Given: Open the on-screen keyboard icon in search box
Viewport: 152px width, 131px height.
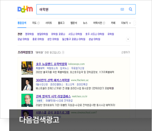Looking at the screenshot, I should (x=122, y=9).
